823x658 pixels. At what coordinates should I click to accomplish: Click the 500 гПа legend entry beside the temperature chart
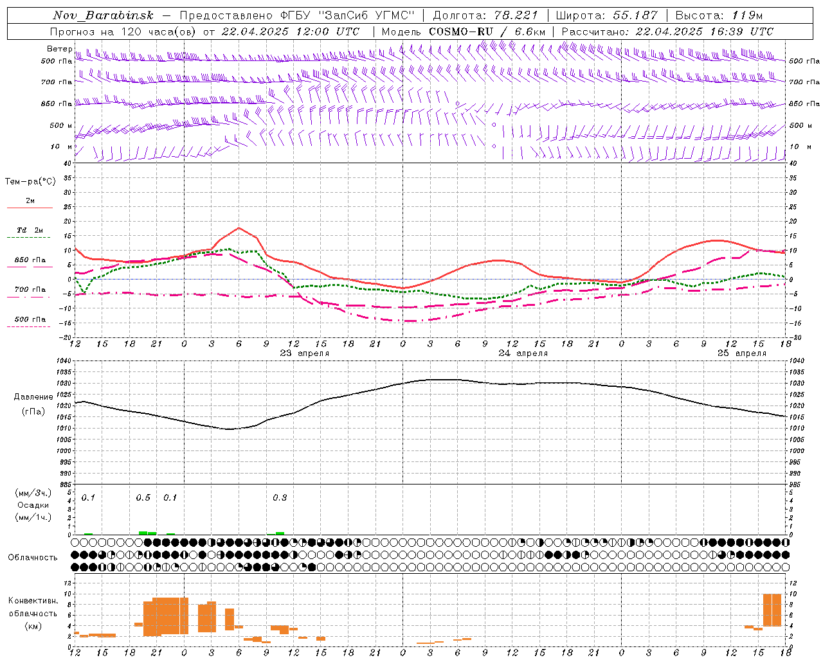point(30,319)
